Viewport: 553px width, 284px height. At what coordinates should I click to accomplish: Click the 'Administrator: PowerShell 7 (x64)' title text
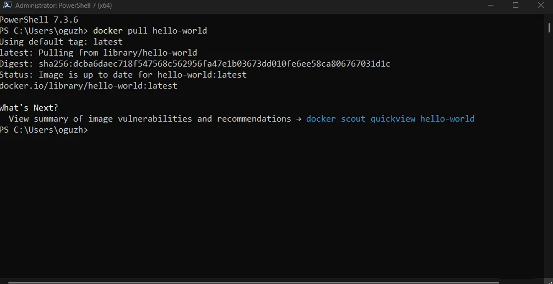click(x=64, y=6)
